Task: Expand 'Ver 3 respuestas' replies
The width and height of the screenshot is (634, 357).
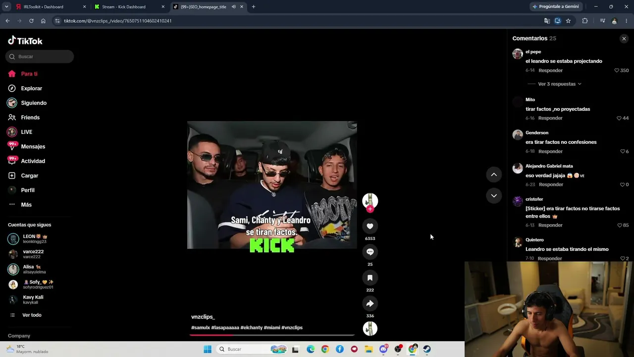Action: point(560,84)
